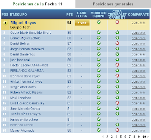The height and width of the screenshot is (140, 151).
Task: Click the DT/EQUIPO column header
Action: 18,14
